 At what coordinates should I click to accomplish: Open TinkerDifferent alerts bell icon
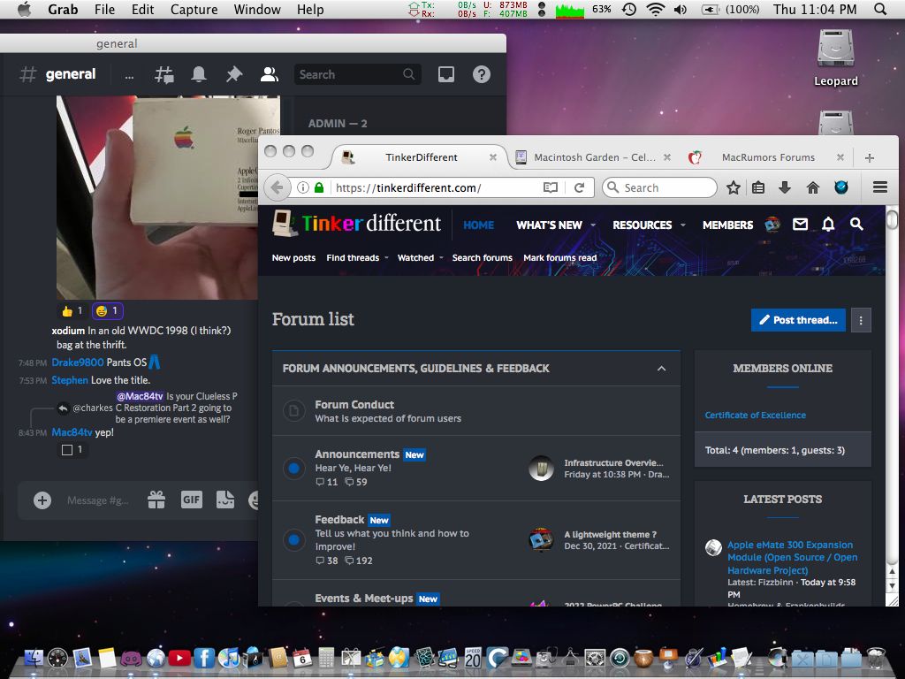[x=828, y=224]
